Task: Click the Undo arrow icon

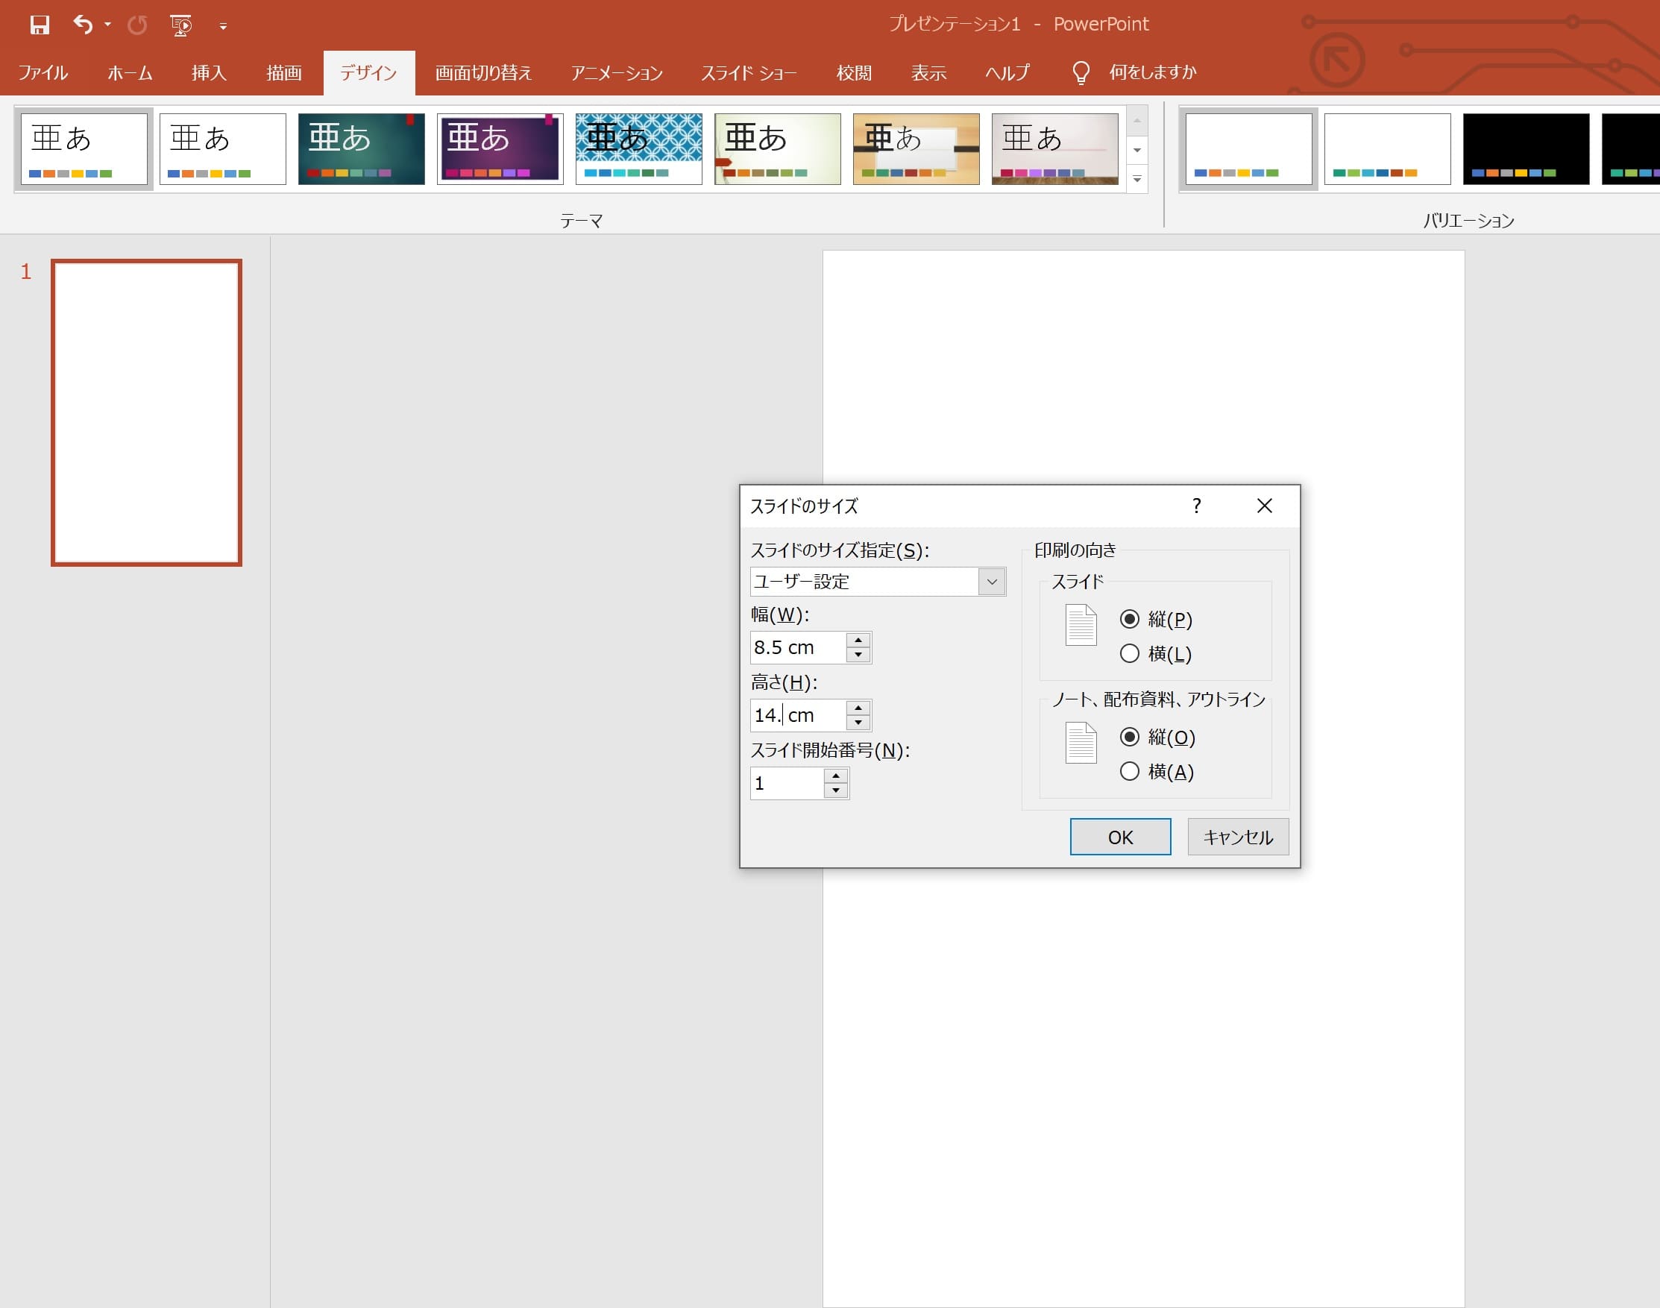Action: click(x=83, y=25)
